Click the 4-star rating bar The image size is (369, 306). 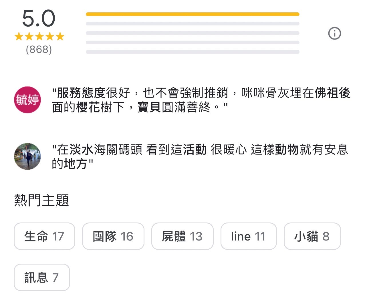point(192,23)
